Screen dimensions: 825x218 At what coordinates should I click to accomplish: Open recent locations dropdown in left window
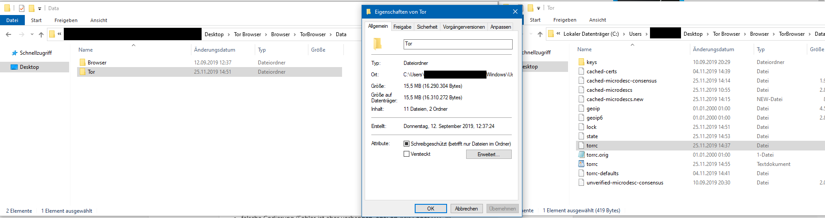[32, 34]
